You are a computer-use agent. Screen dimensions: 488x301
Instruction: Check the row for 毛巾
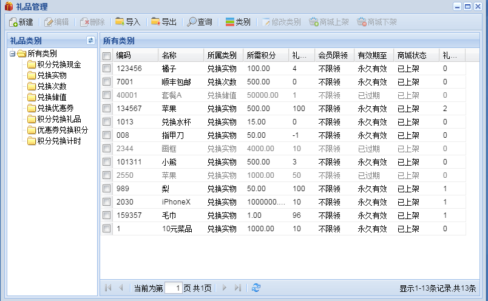tap(106, 215)
